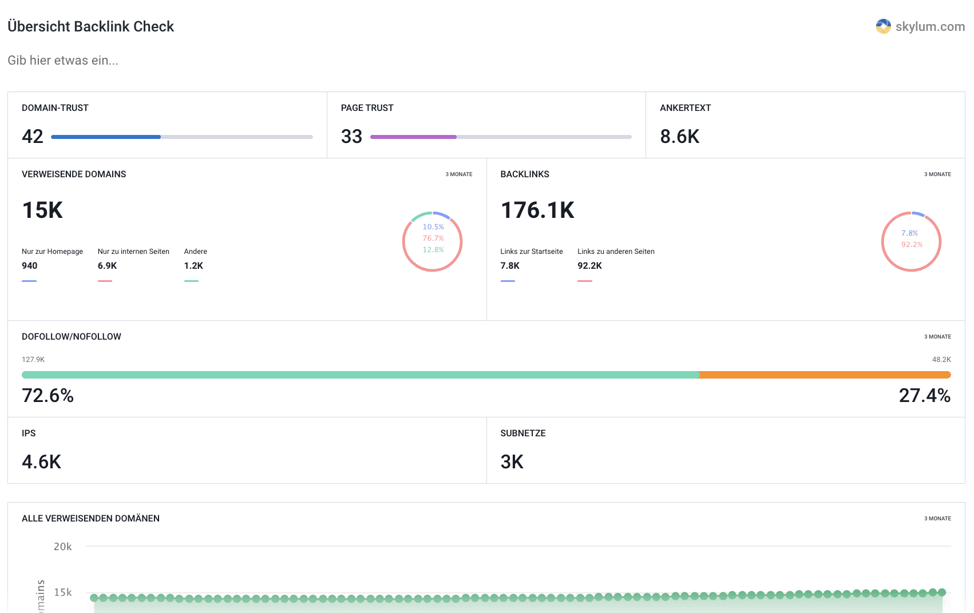The image size is (974, 613).
Task: Click the Ankertext value 8.6K
Action: point(680,137)
